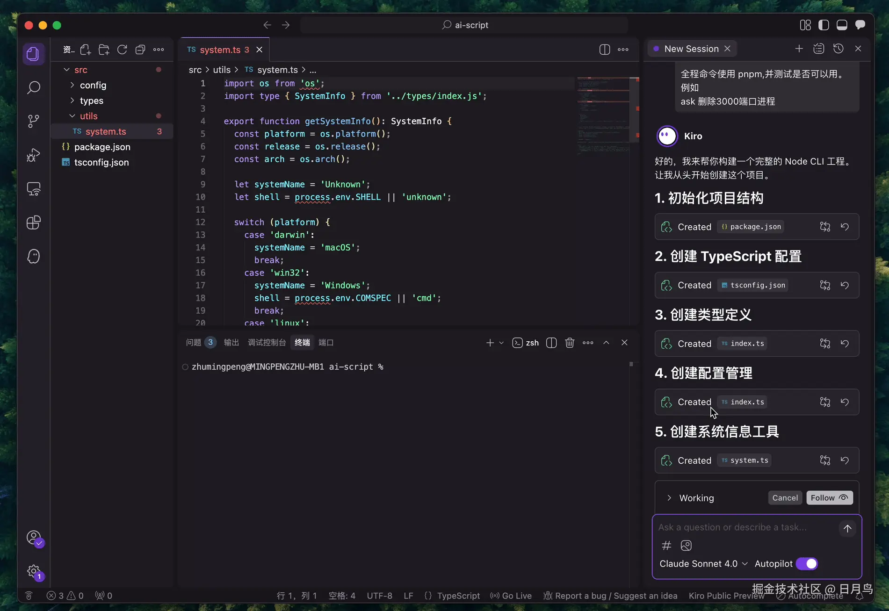Split the editor to the right
Viewport: 889px width, 611px height.
pyautogui.click(x=605, y=50)
